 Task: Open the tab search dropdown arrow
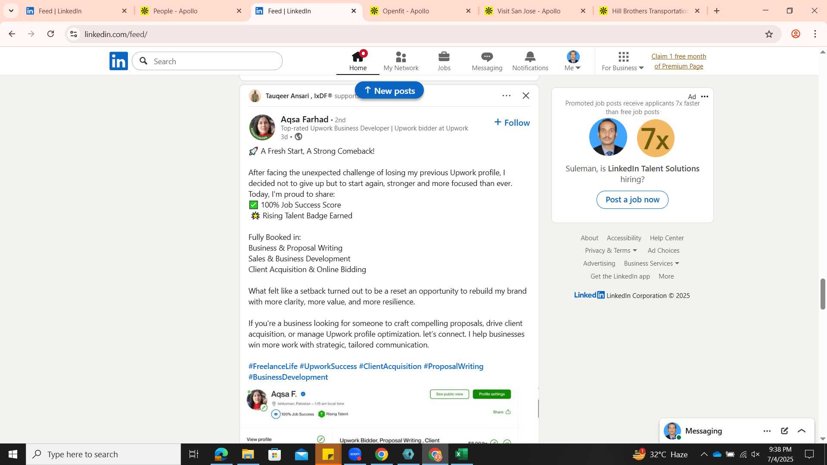click(x=11, y=11)
